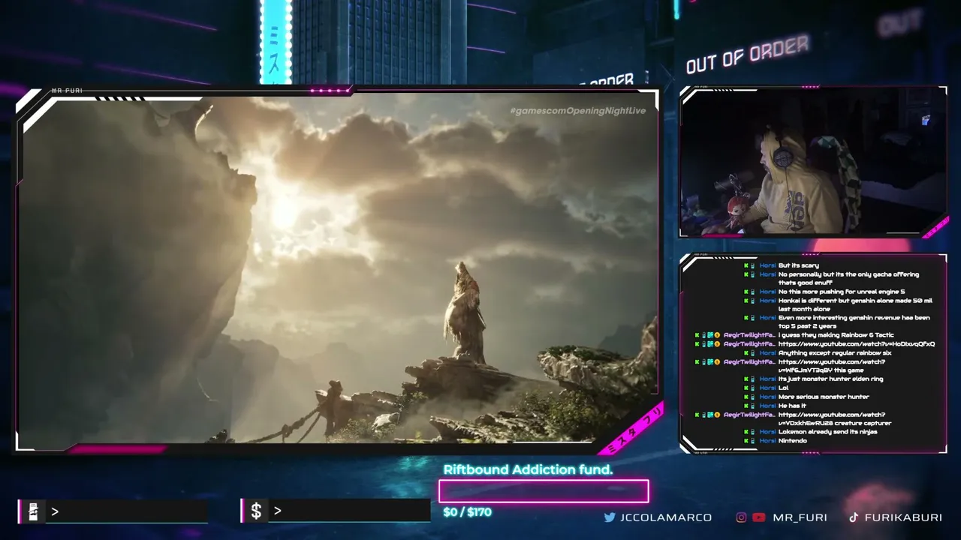
Task: Click the green K badge beside 'Nintendo' message
Action: (746, 441)
